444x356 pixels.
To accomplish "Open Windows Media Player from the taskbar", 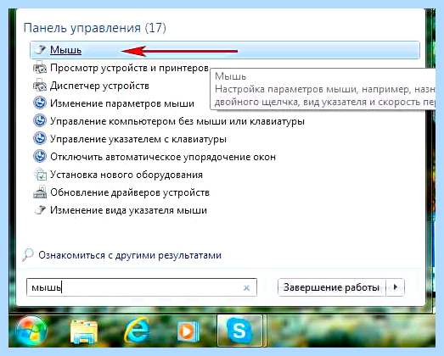I will 188,331.
